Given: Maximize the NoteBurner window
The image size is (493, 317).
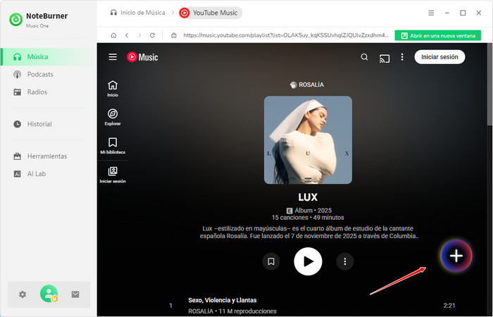Looking at the screenshot, I should [463, 13].
